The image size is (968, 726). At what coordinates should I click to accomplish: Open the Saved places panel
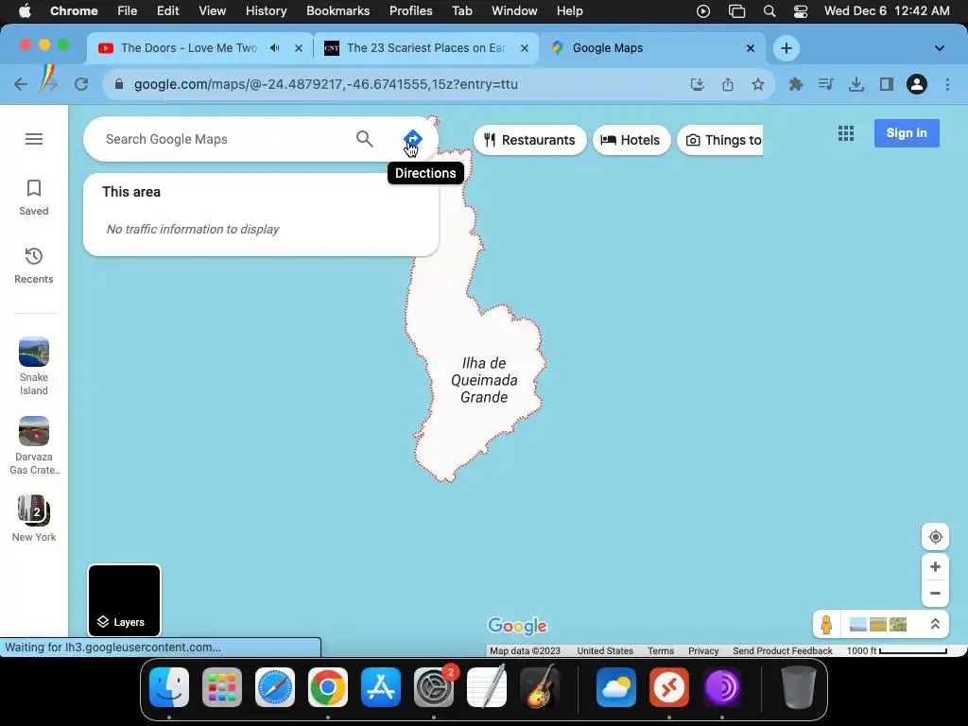pyautogui.click(x=34, y=198)
